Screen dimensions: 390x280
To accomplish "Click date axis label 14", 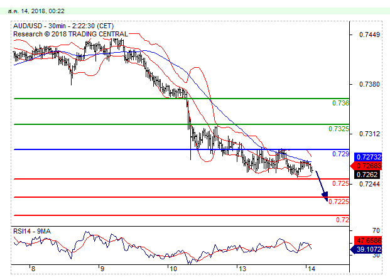I will point(311,269).
